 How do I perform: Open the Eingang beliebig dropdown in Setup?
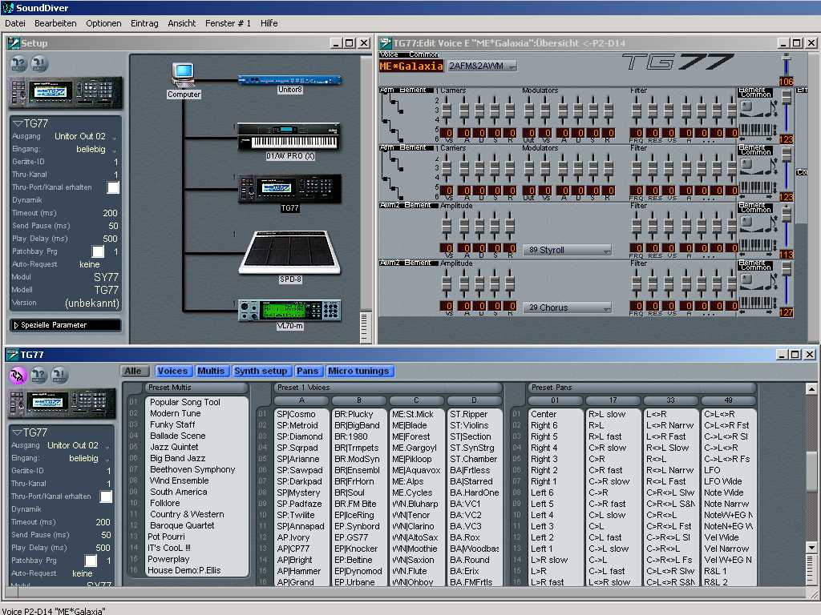tap(95, 149)
